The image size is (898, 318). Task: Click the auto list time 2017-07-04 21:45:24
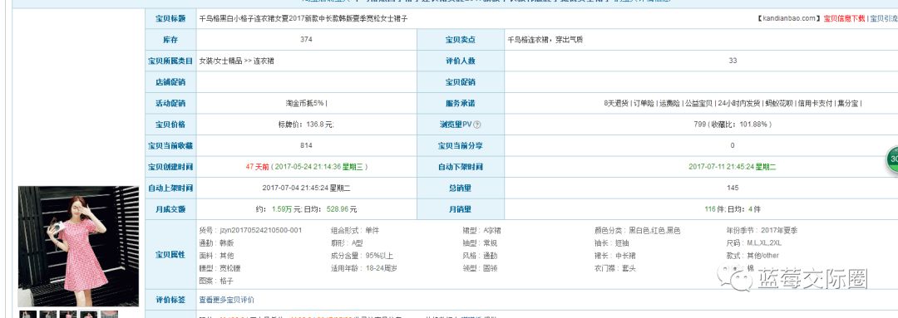(295, 188)
